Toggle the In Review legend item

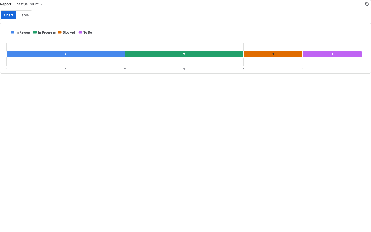(x=21, y=32)
